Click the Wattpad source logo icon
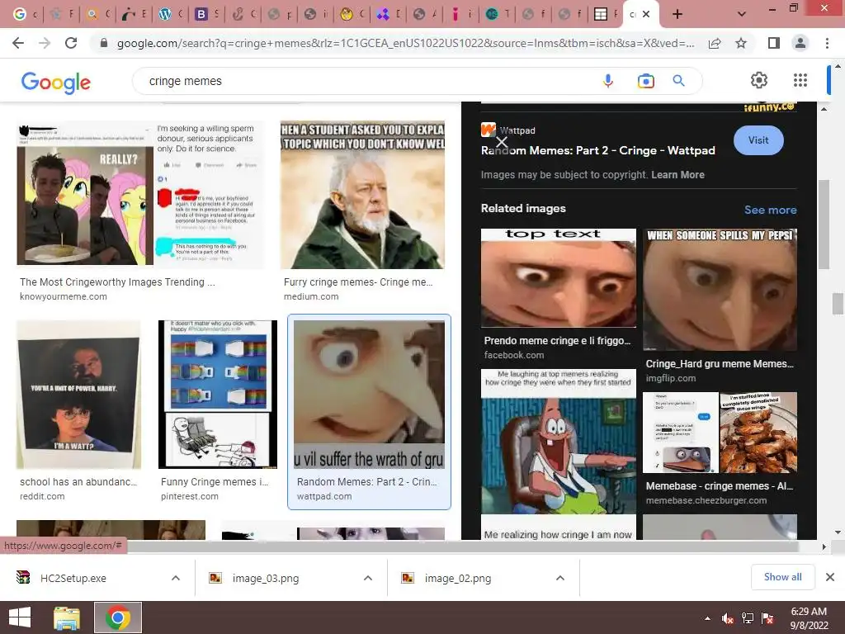The height and width of the screenshot is (634, 845). pos(488,130)
